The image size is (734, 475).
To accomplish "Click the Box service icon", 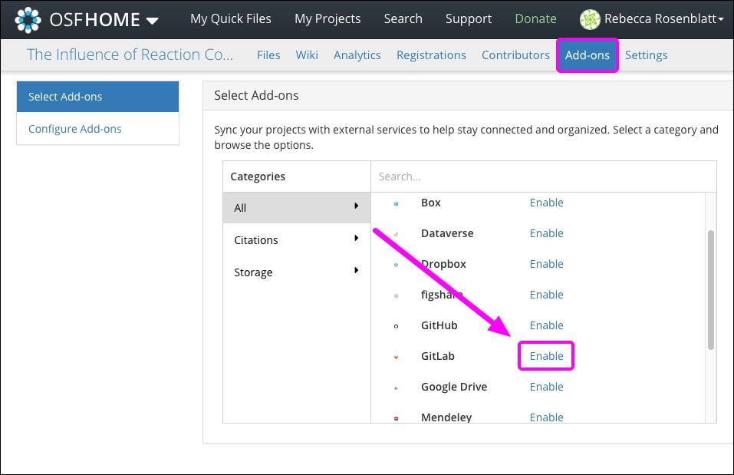I will tap(396, 203).
